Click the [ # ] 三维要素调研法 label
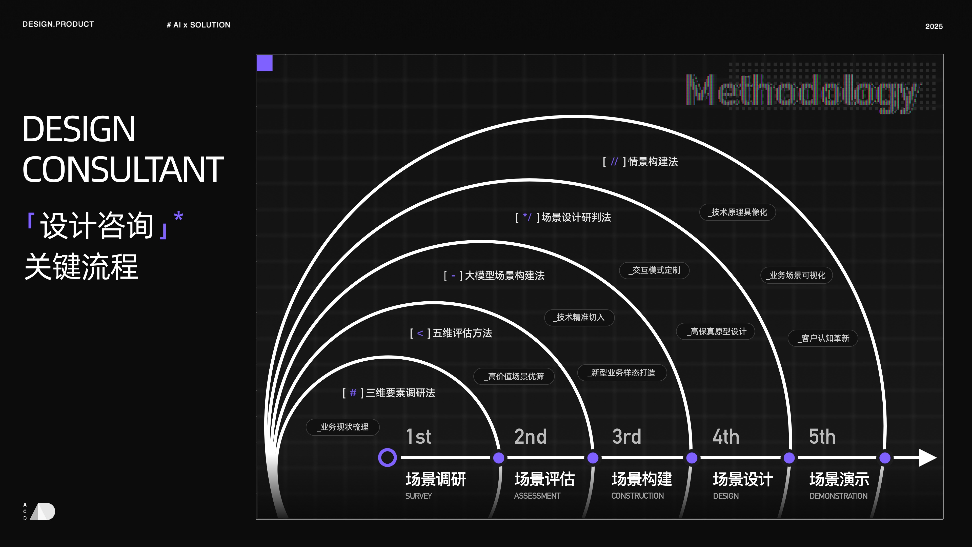 pos(389,393)
